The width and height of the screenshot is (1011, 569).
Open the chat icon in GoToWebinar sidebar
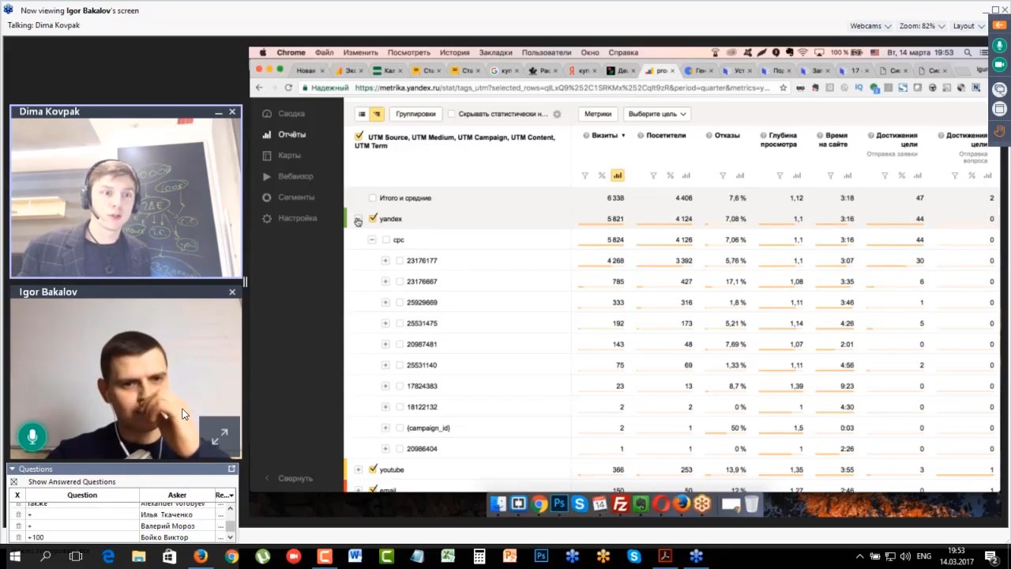[x=1000, y=89]
